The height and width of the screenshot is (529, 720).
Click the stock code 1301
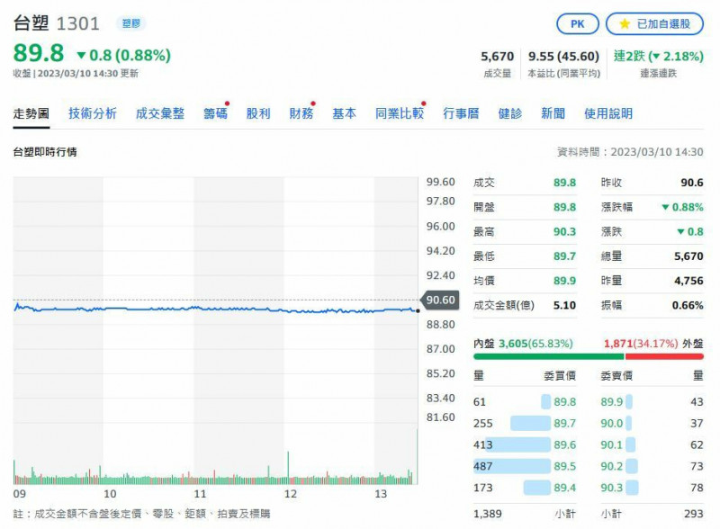coord(77,24)
